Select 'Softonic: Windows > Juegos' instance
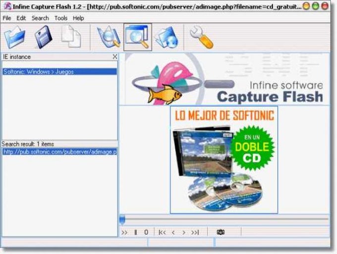 [60, 72]
